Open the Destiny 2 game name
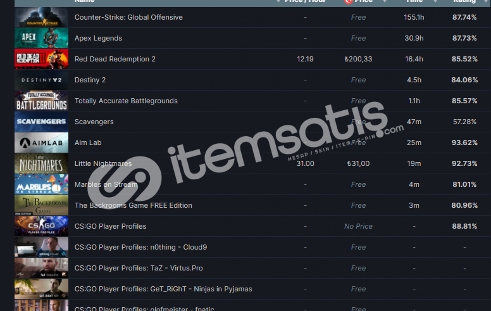Image resolution: width=491 pixels, height=311 pixels. click(x=90, y=80)
